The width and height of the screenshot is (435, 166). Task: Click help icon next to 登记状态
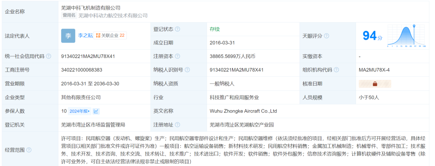coord(177,29)
